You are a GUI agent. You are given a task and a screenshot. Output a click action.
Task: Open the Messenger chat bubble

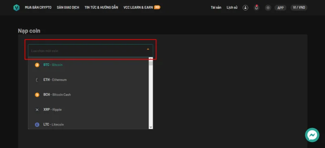(312, 135)
